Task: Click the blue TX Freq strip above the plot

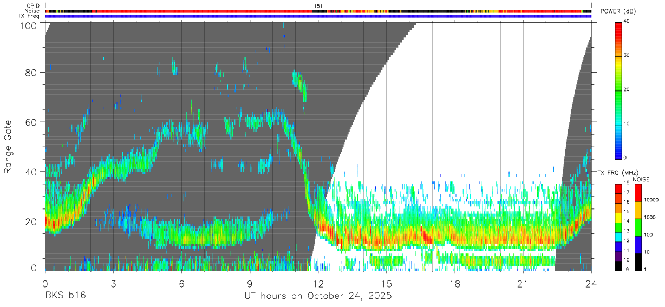Action: point(318,16)
